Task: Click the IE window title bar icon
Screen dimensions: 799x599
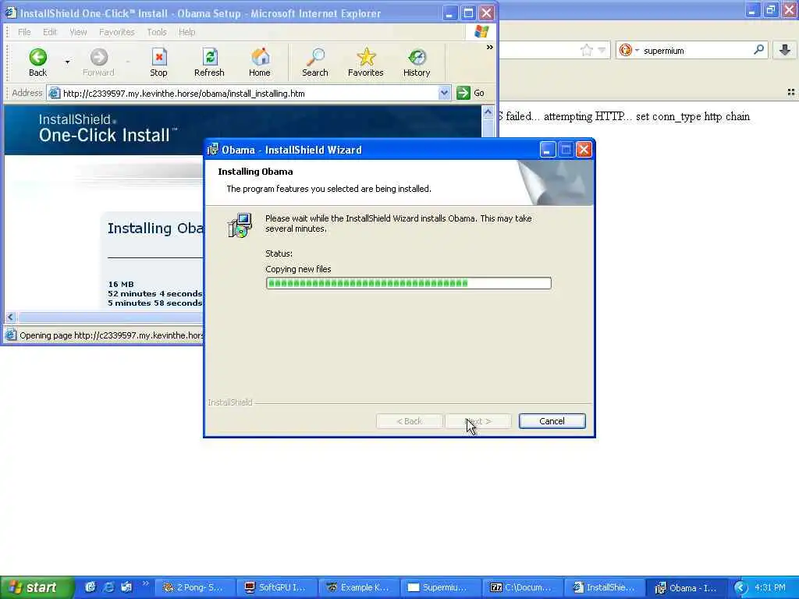Action: coord(11,12)
